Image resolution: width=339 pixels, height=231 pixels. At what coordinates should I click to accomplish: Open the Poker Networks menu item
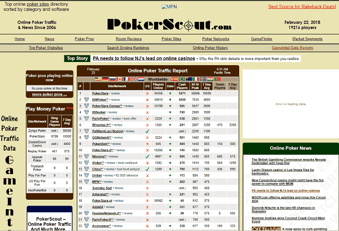tap(216, 39)
